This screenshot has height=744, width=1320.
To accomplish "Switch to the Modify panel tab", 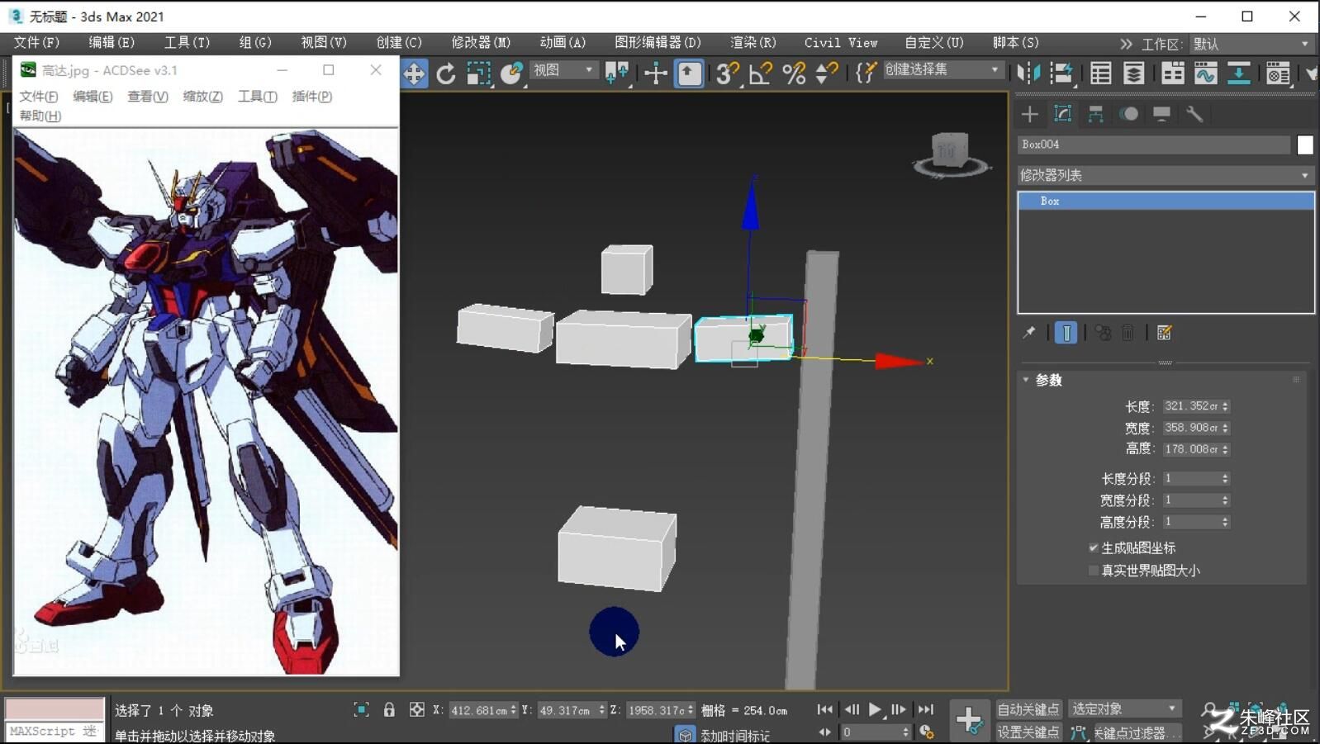I will point(1063,114).
